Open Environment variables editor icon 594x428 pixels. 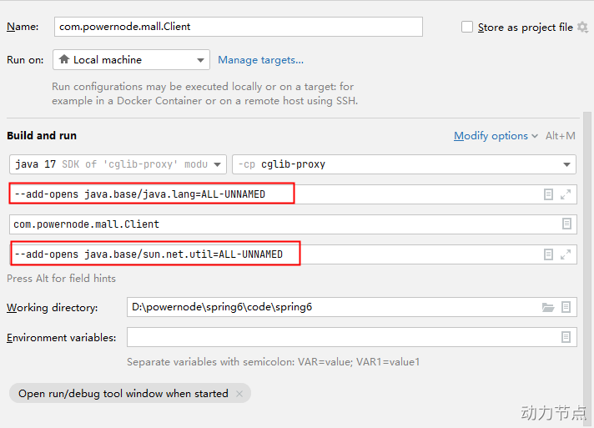point(566,337)
